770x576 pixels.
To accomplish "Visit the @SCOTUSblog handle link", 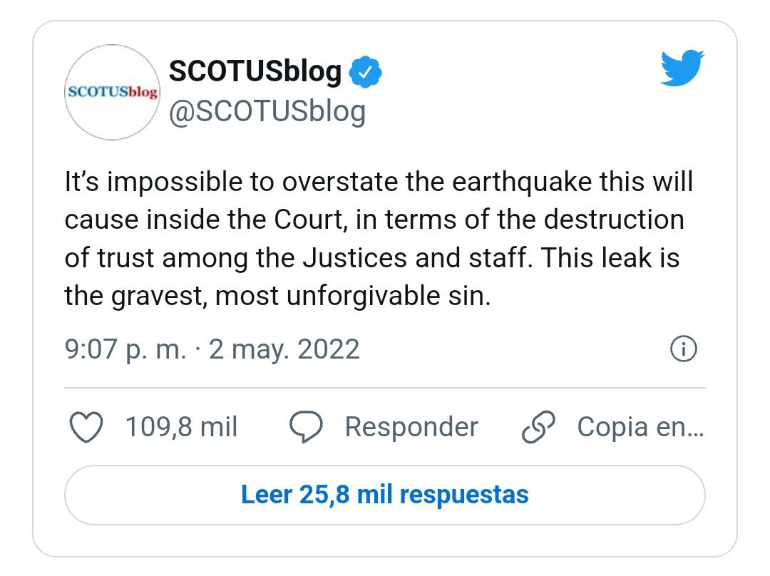I will tap(267, 111).
